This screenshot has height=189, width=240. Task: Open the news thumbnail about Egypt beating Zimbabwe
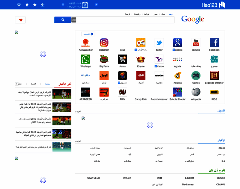tap(62, 120)
